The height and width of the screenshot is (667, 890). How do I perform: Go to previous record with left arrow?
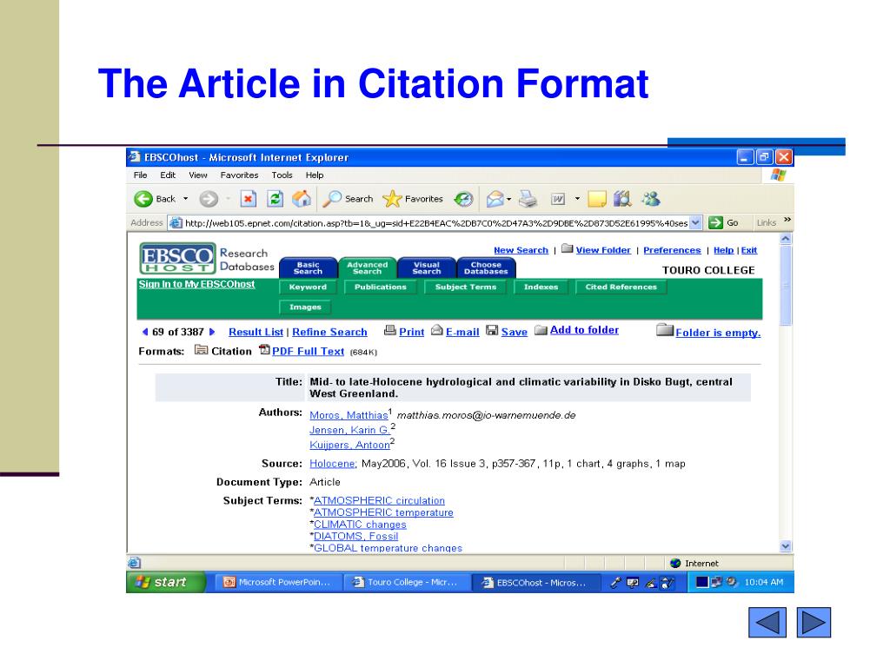point(145,332)
